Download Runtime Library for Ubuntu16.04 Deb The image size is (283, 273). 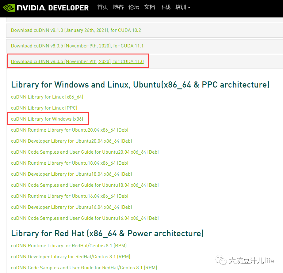click(70, 196)
